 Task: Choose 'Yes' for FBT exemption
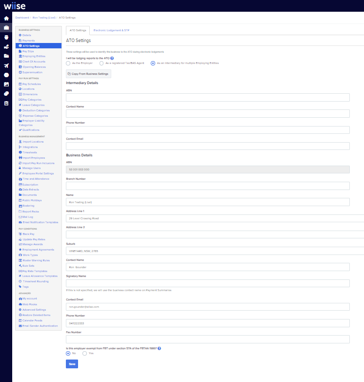[84, 353]
